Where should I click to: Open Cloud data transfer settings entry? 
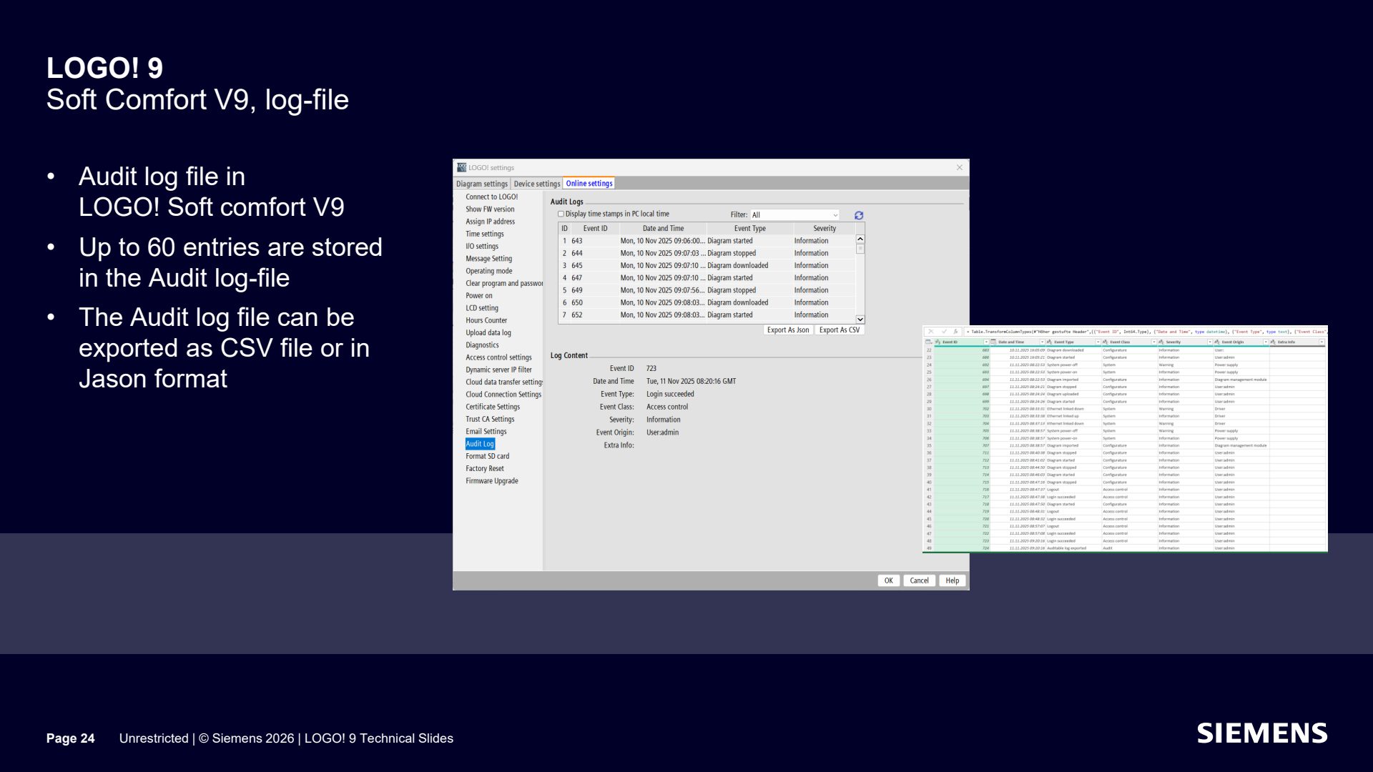[x=504, y=382]
